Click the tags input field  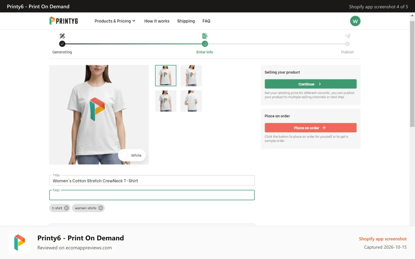click(152, 195)
